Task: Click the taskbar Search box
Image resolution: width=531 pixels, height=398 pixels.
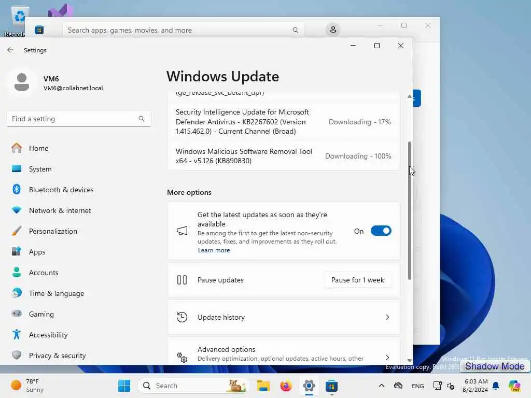Action: point(194,386)
